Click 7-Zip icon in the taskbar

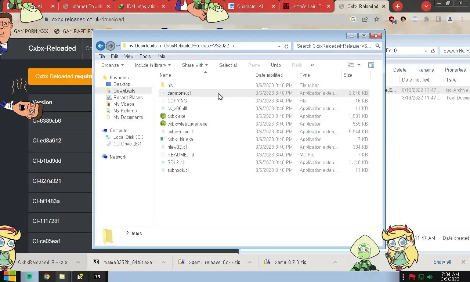tap(97, 276)
